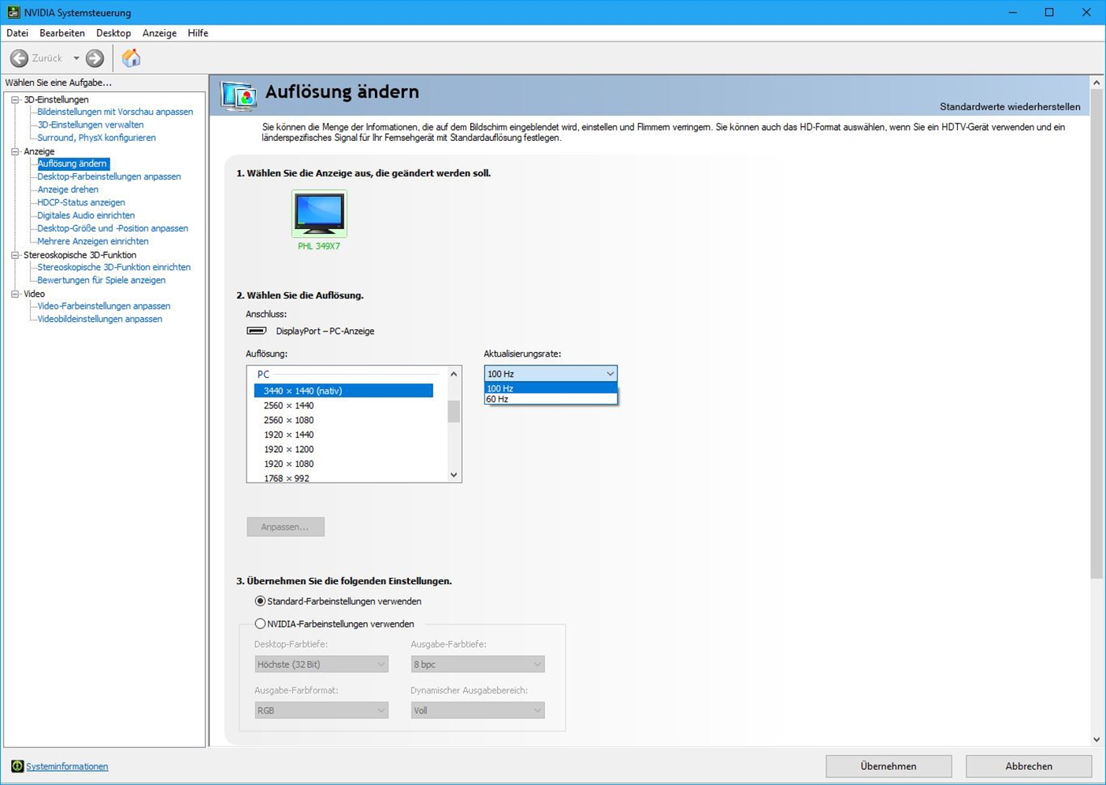Open Dynamischer Ausgabebereich dropdown

click(x=477, y=710)
